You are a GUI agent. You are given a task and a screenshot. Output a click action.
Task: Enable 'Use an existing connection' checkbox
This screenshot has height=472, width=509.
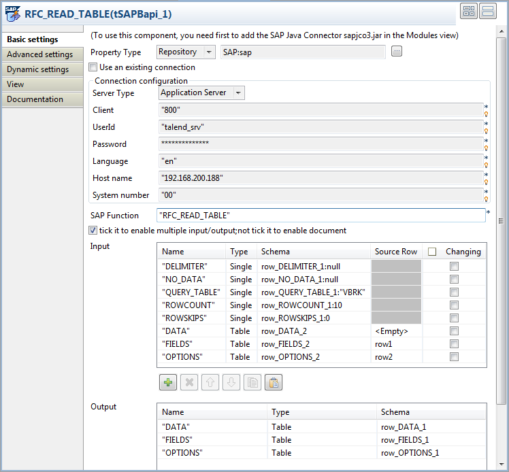pos(93,67)
